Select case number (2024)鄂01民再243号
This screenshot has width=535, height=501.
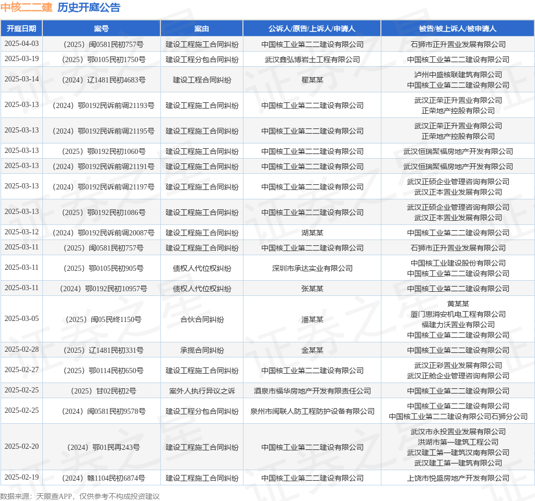[x=104, y=447]
